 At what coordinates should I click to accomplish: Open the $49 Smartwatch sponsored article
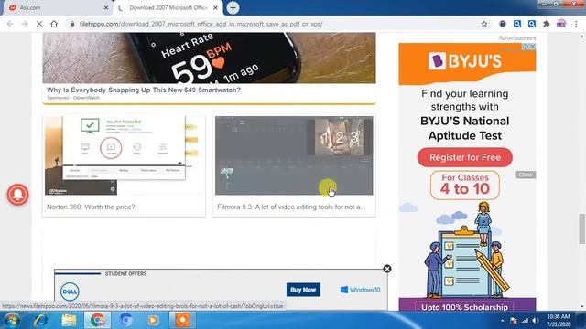click(144, 90)
